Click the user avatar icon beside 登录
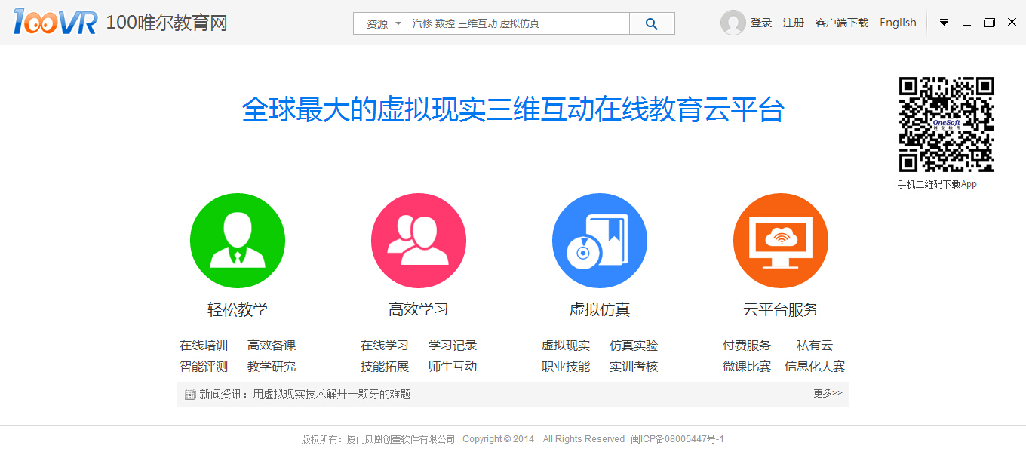This screenshot has width=1026, height=452. [x=733, y=23]
